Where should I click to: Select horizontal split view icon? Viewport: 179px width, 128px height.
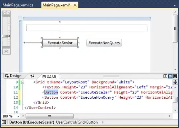[x=170, y=76]
